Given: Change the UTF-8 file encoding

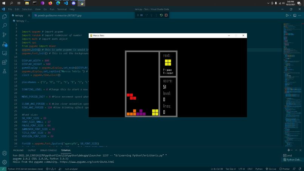Looking at the screenshot, I should pos(241,169).
